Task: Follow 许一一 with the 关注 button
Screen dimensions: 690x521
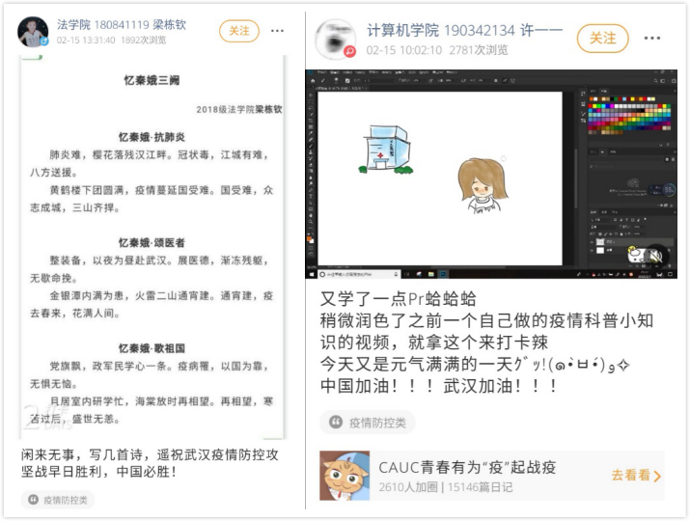Action: click(x=602, y=38)
